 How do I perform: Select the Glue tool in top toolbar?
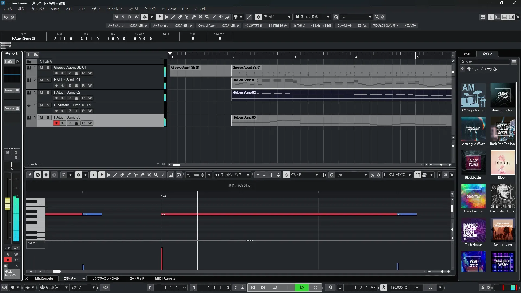[194, 17]
